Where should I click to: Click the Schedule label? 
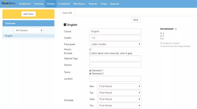coord(69,100)
